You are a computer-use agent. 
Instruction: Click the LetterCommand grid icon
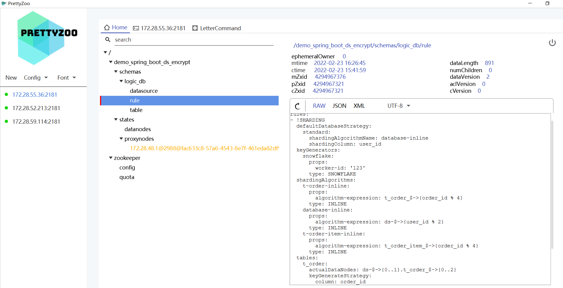(x=195, y=28)
